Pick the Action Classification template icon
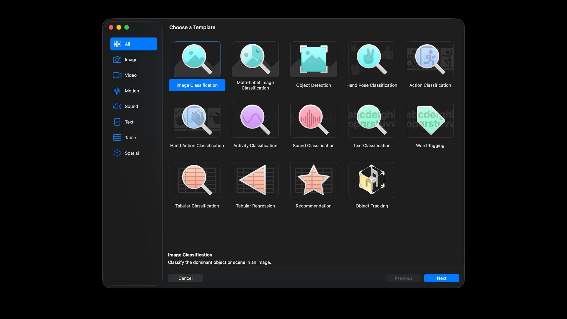Viewport: 567px width, 319px height. coord(430,59)
